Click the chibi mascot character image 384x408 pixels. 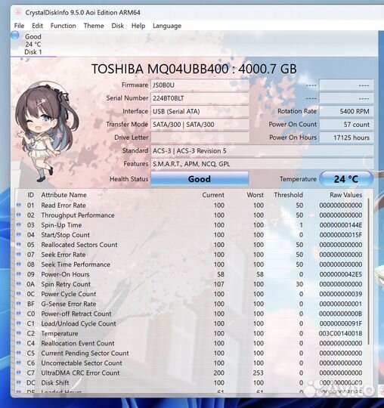click(47, 131)
